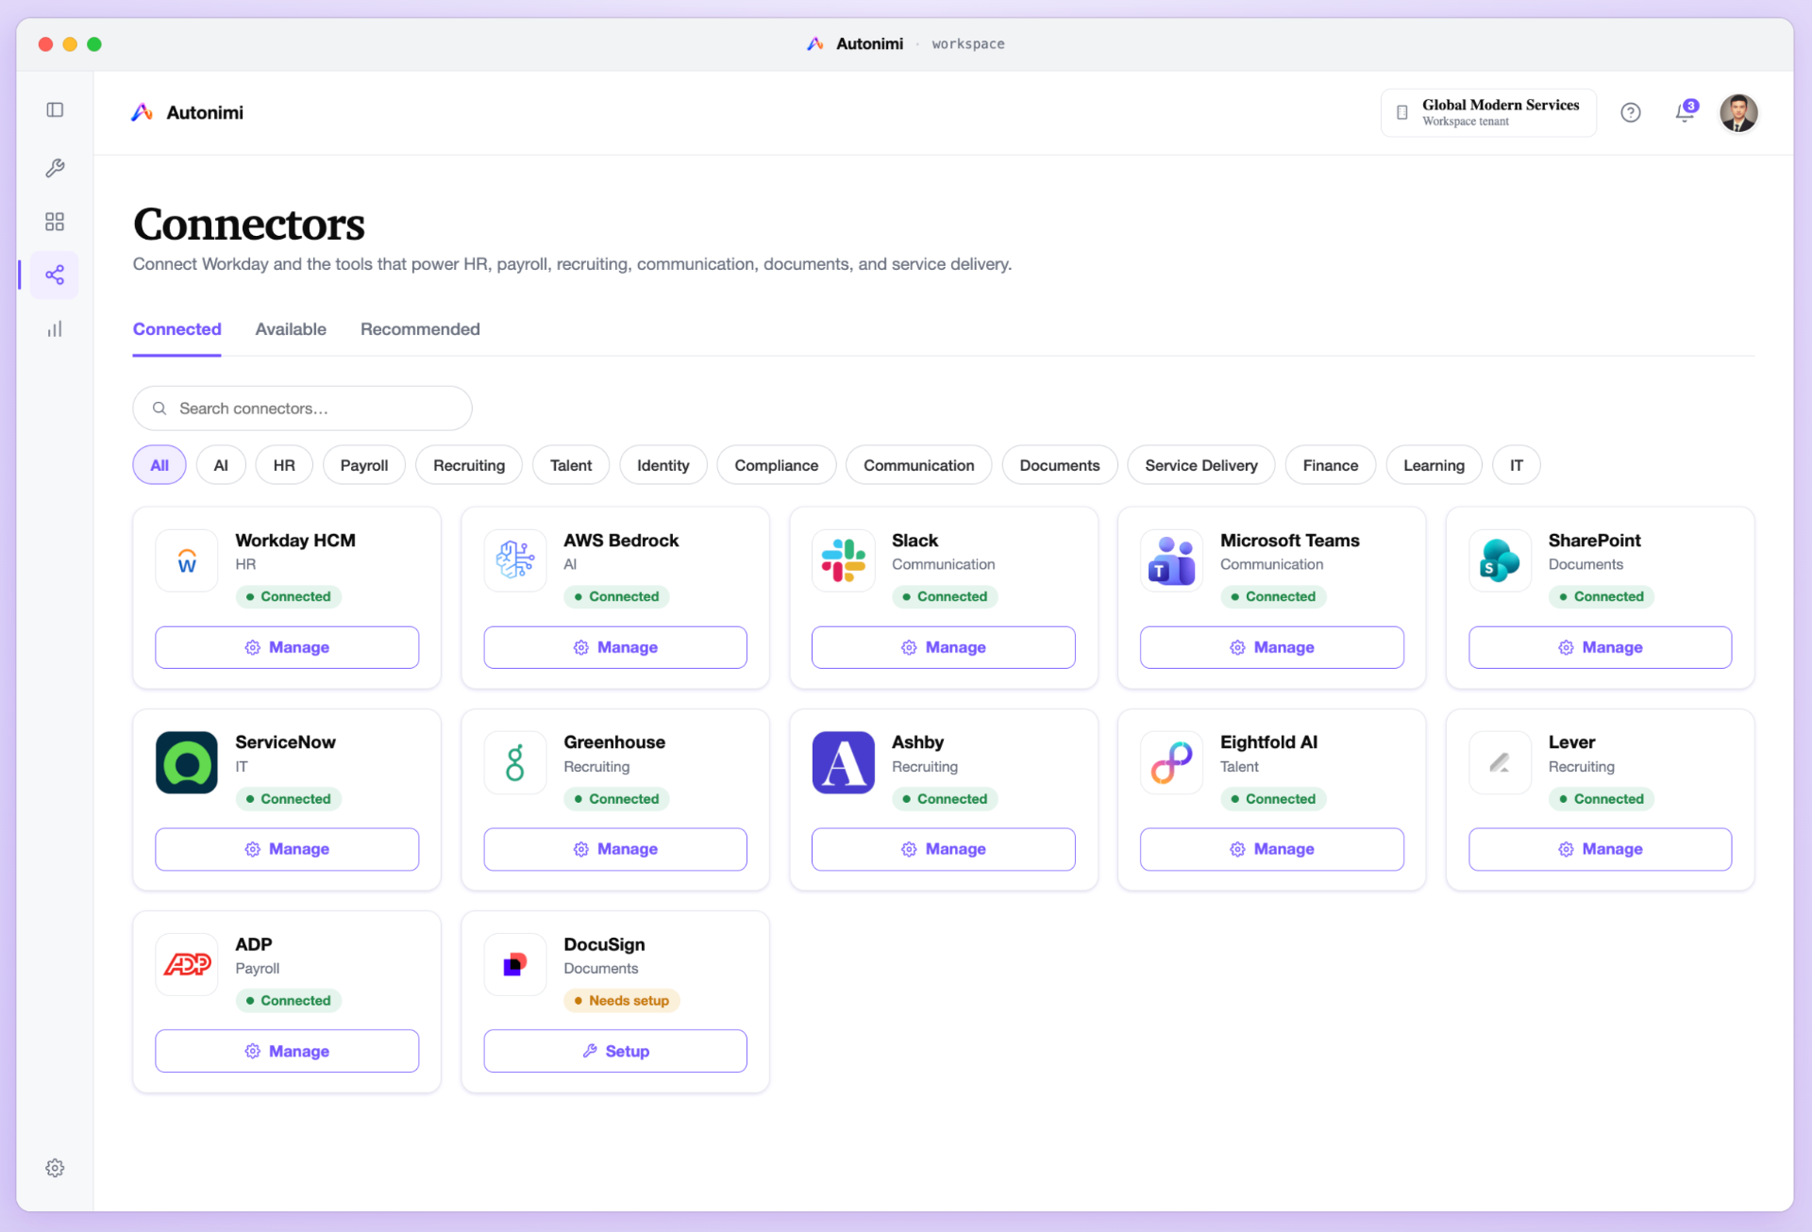
Task: Click the Slack logo icon
Action: 844,561
